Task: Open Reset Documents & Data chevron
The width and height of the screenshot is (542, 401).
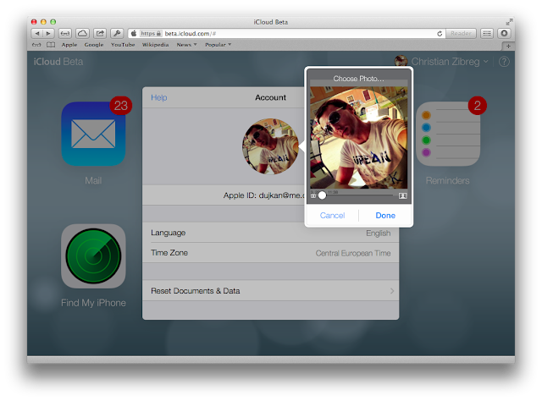Action: pos(392,291)
